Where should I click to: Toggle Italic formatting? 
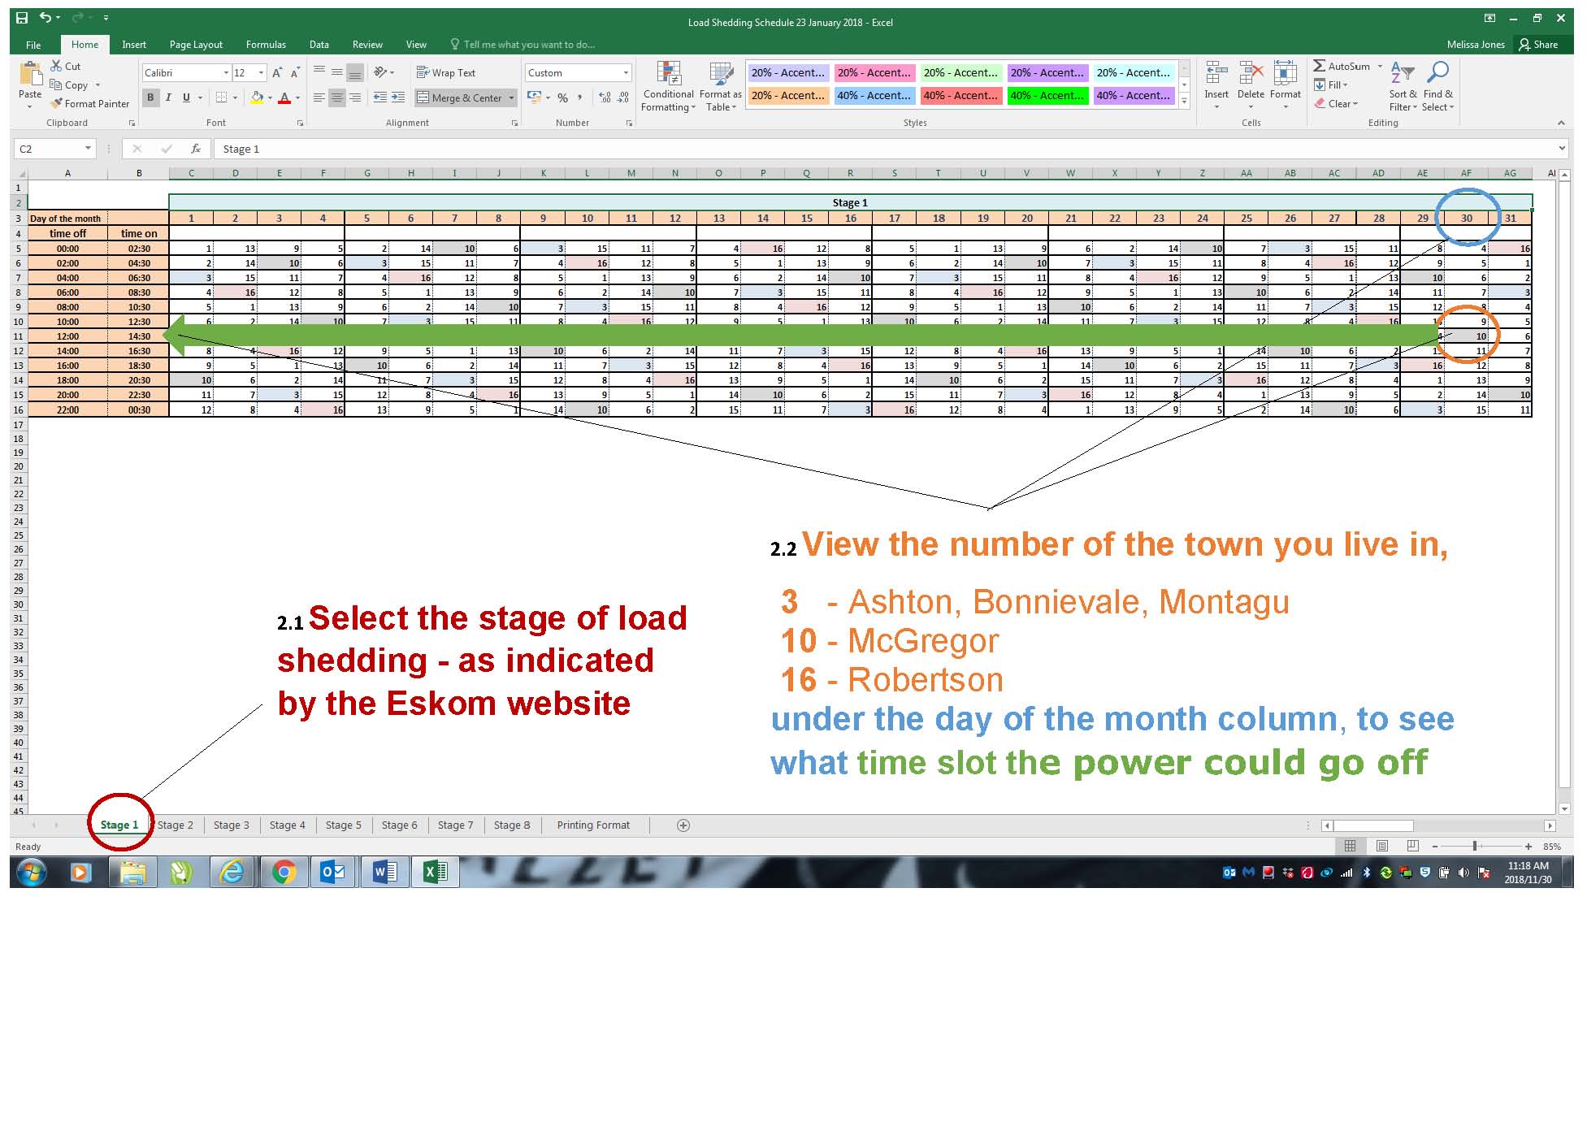[x=168, y=97]
